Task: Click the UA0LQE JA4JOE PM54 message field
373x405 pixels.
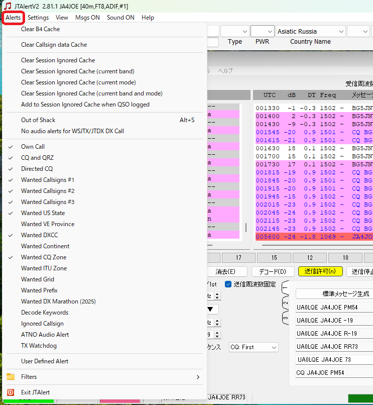Action: coord(334,308)
